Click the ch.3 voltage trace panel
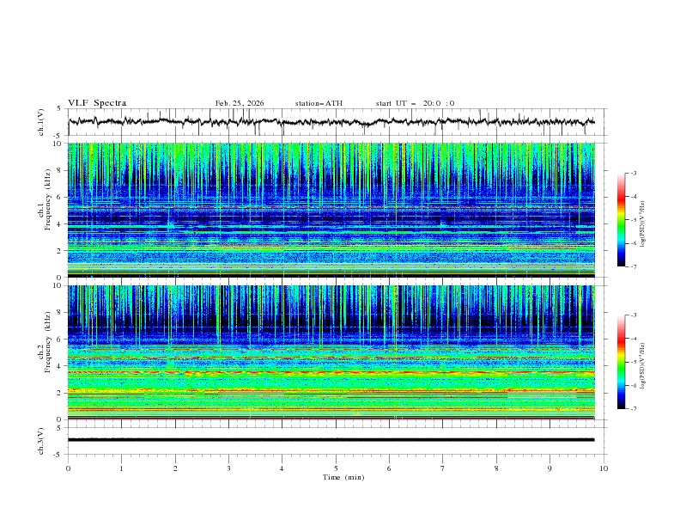The height and width of the screenshot is (526, 680). click(x=337, y=441)
